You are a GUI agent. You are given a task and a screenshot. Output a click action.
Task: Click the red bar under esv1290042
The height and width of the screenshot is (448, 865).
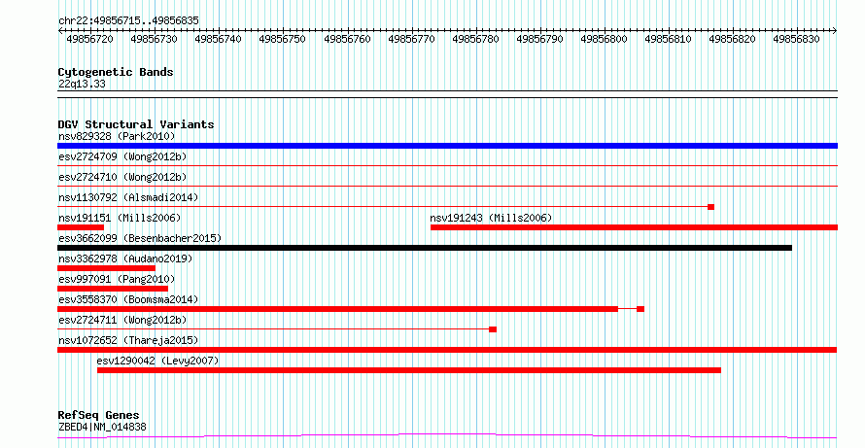click(409, 370)
